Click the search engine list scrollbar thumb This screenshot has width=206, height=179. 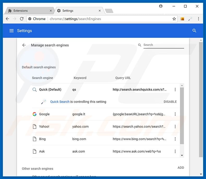coord(182,116)
